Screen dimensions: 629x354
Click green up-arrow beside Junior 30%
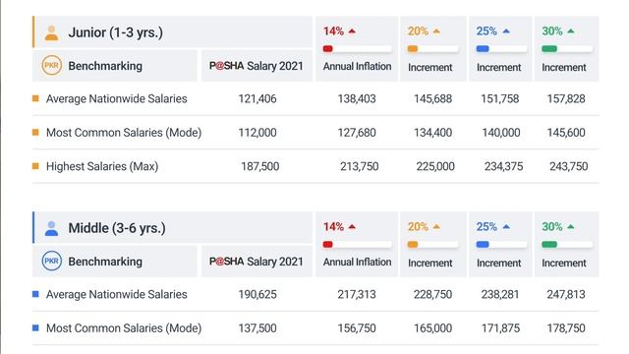pos(571,30)
